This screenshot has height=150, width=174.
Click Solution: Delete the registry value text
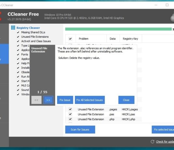tap(79, 58)
